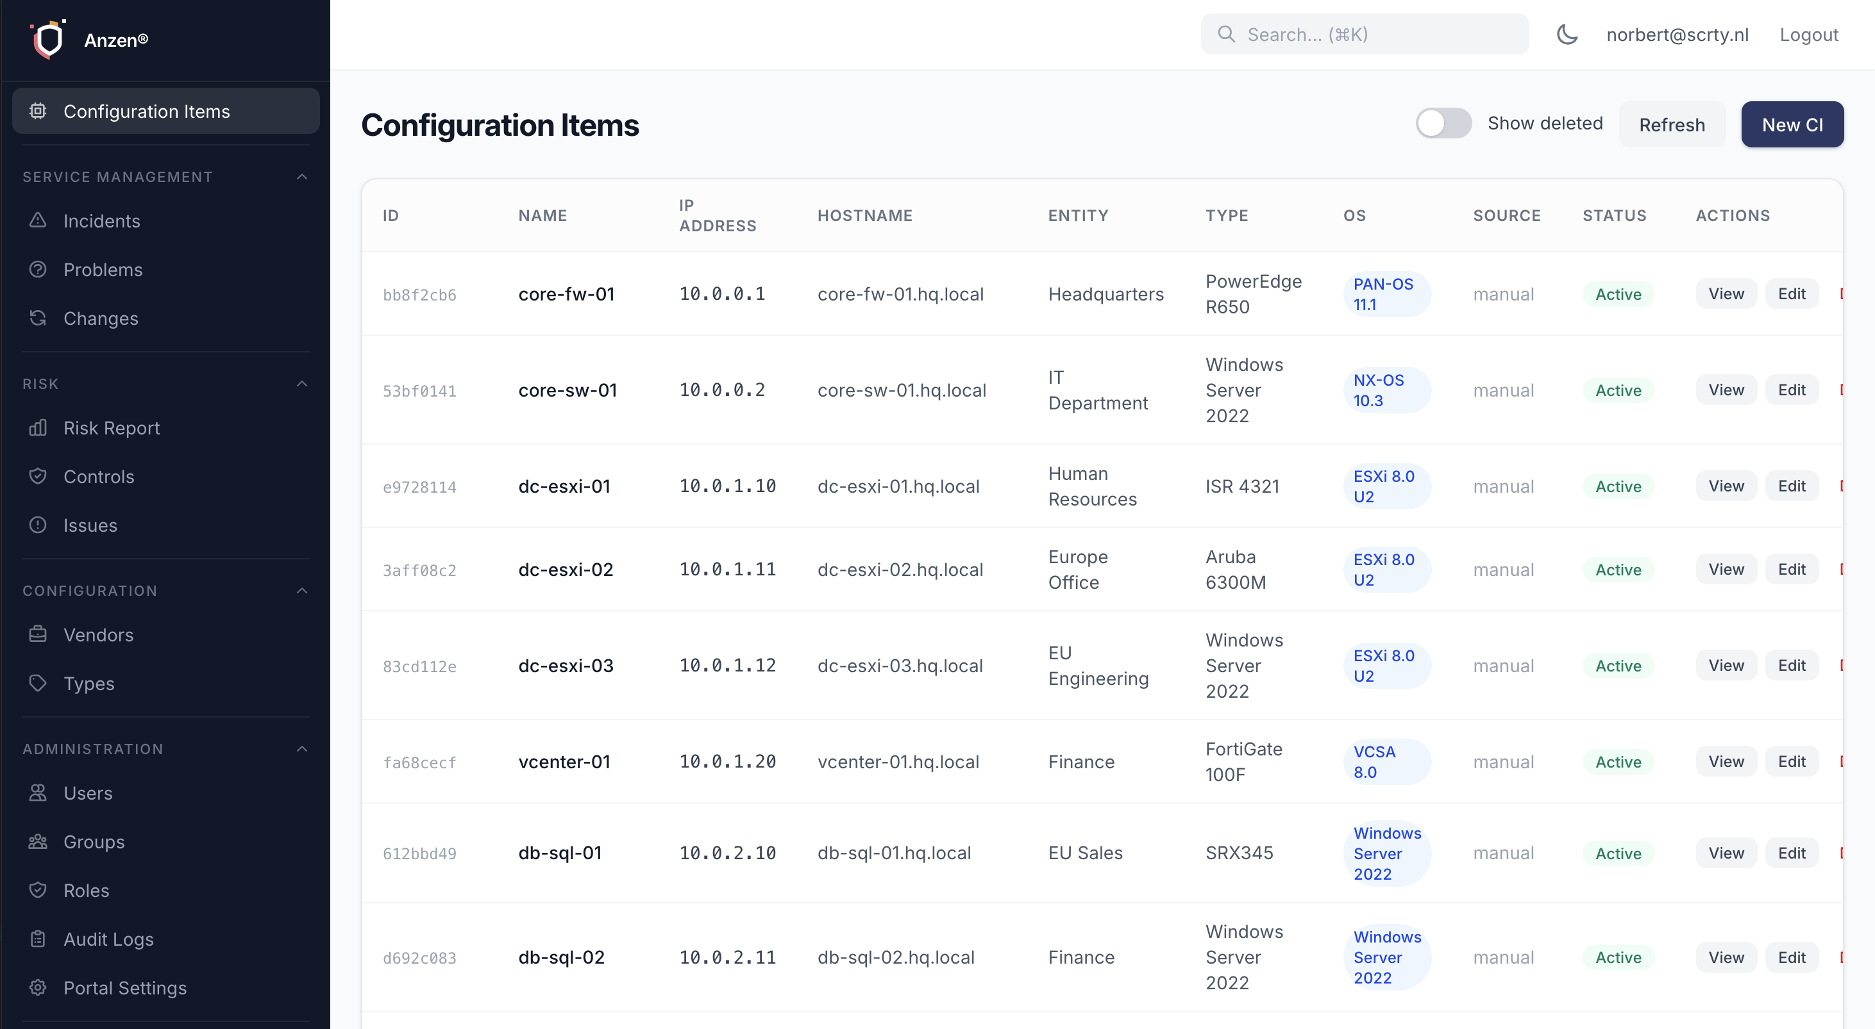Collapse the Service Management section
The height and width of the screenshot is (1029, 1875).
click(302, 176)
